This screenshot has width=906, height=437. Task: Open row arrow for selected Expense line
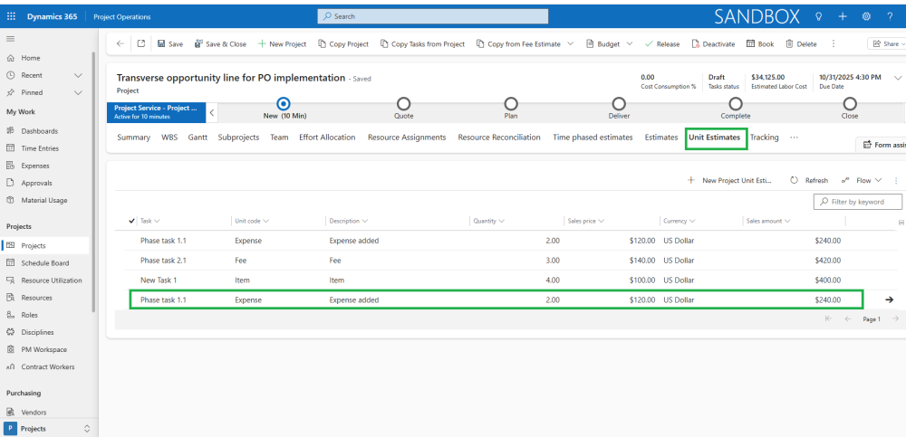click(889, 299)
